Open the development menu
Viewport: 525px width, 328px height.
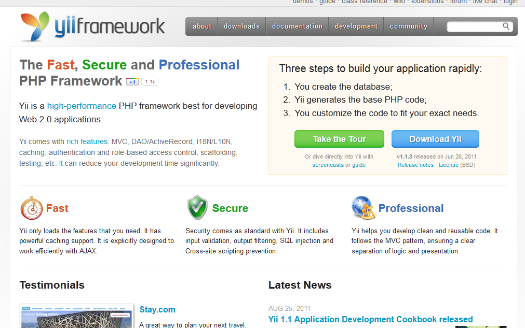click(356, 26)
